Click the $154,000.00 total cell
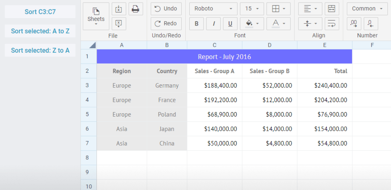Image resolution: width=391 pixels, height=190 pixels. pyautogui.click(x=324, y=129)
